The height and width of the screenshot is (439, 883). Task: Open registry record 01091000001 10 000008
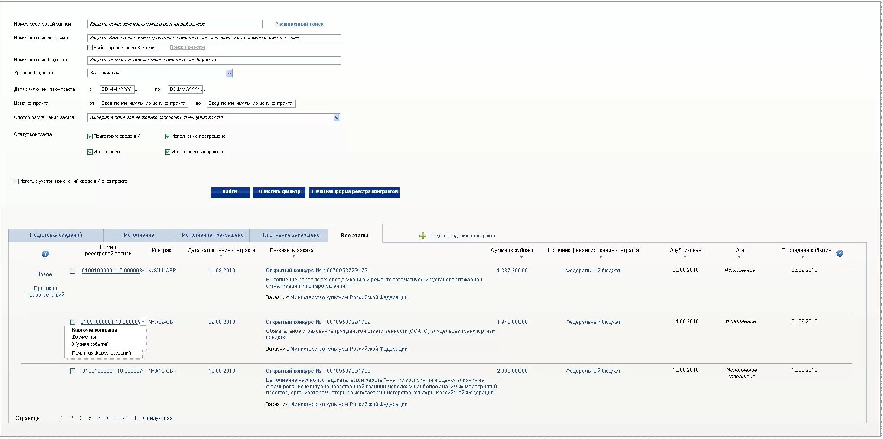pyautogui.click(x=111, y=271)
